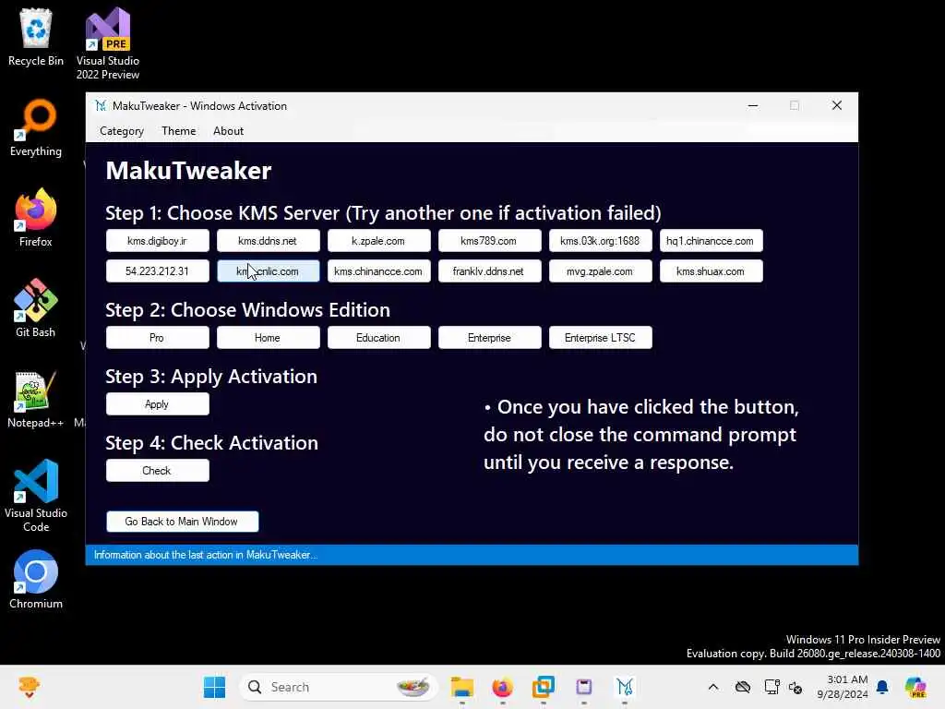Open File Explorer from the taskbar

tap(462, 687)
